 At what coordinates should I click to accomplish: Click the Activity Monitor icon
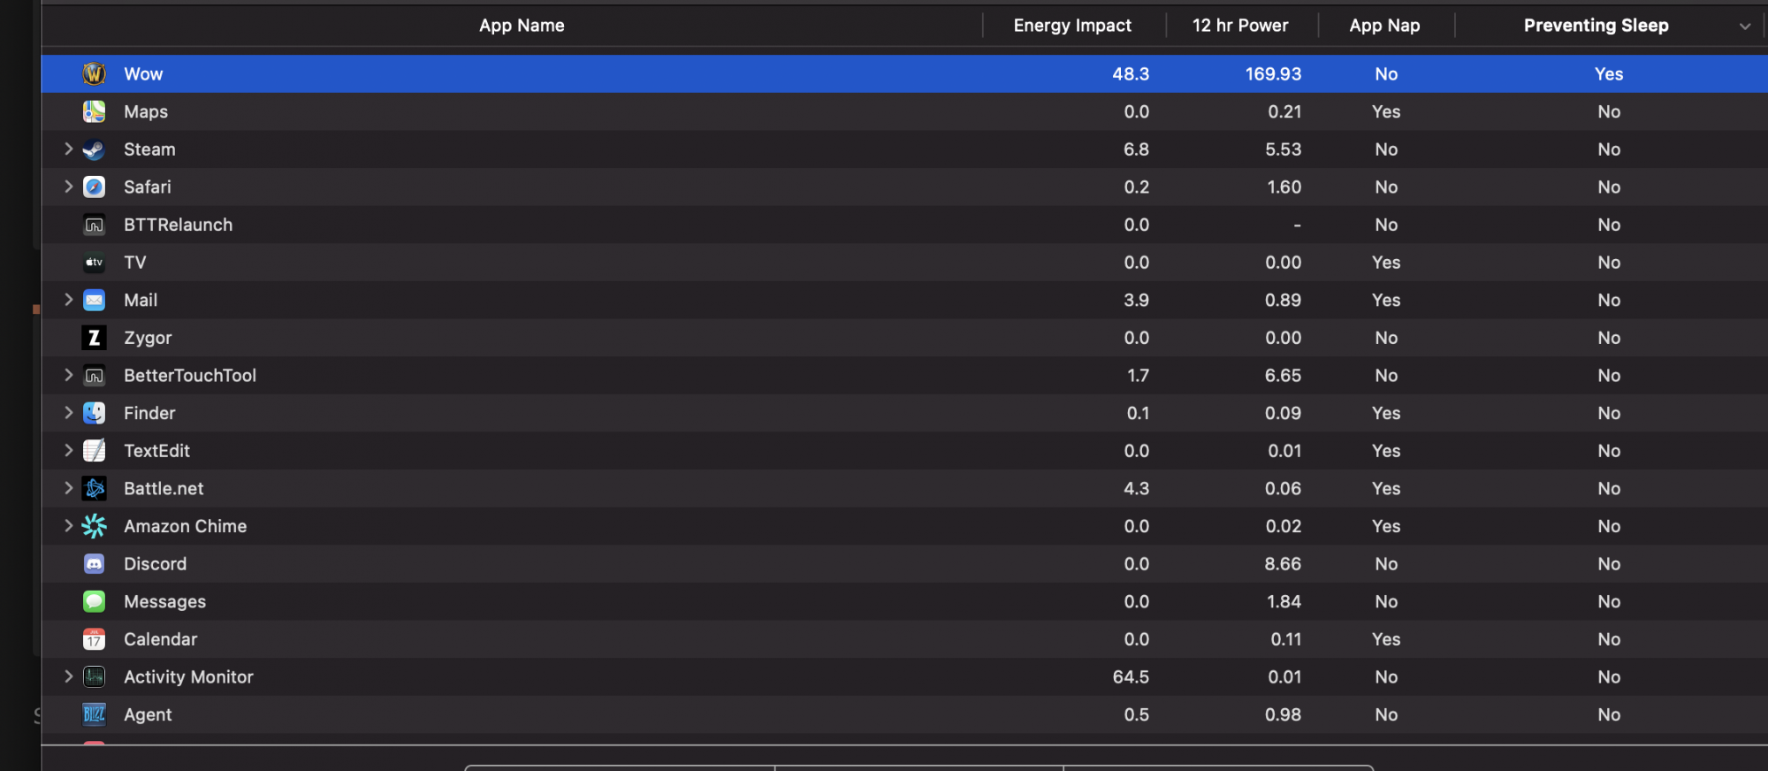pyautogui.click(x=94, y=677)
